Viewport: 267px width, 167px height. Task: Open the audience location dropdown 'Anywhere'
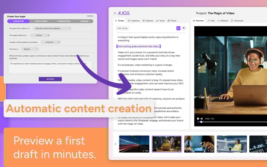[x=51, y=42]
